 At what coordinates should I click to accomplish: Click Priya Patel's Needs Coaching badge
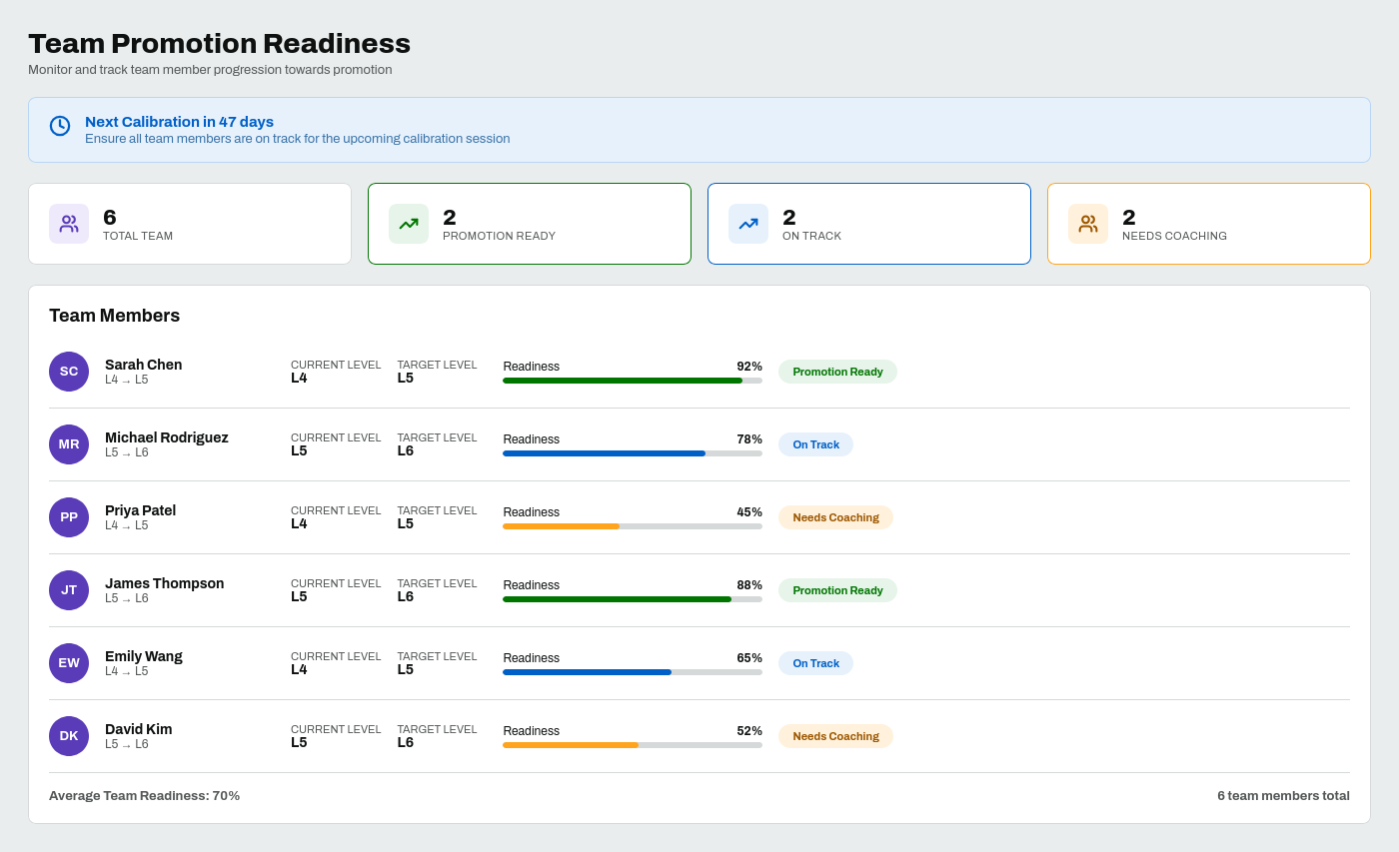(835, 517)
